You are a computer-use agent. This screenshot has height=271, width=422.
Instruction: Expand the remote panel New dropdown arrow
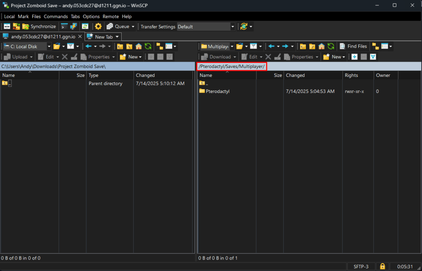344,57
